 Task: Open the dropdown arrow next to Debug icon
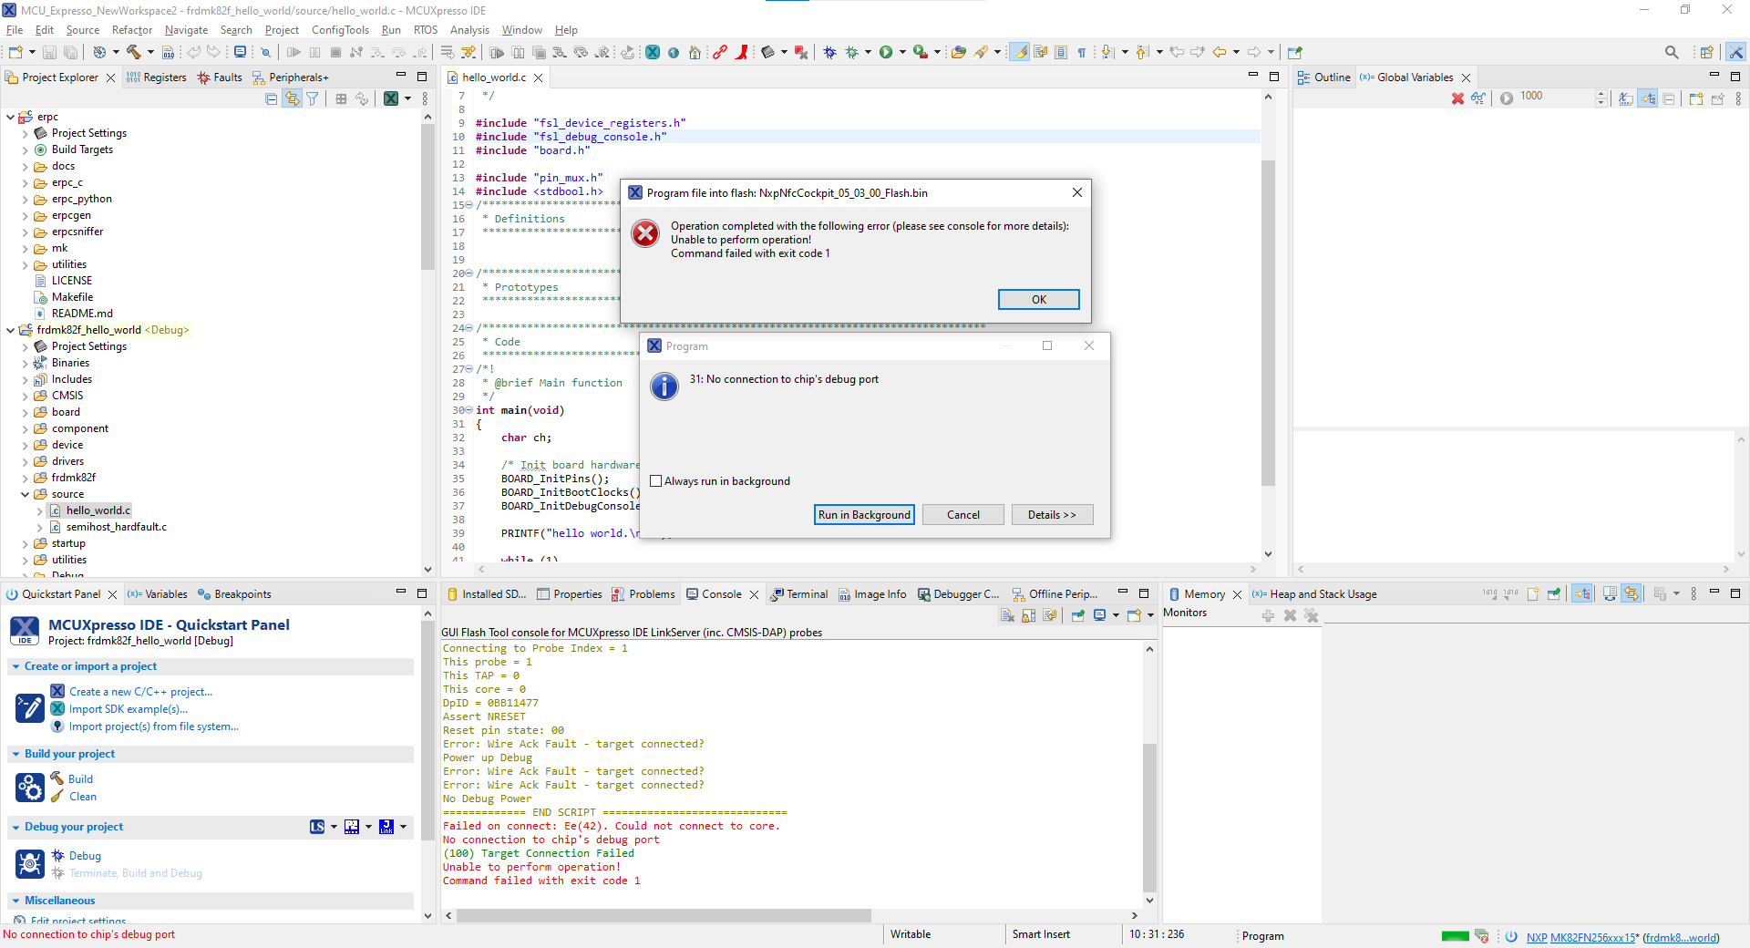[868, 52]
